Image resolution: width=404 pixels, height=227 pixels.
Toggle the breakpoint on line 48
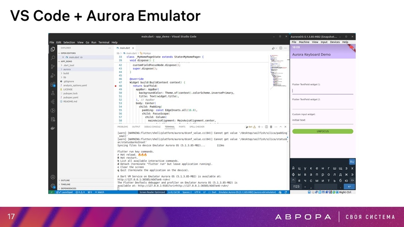tap(116, 86)
